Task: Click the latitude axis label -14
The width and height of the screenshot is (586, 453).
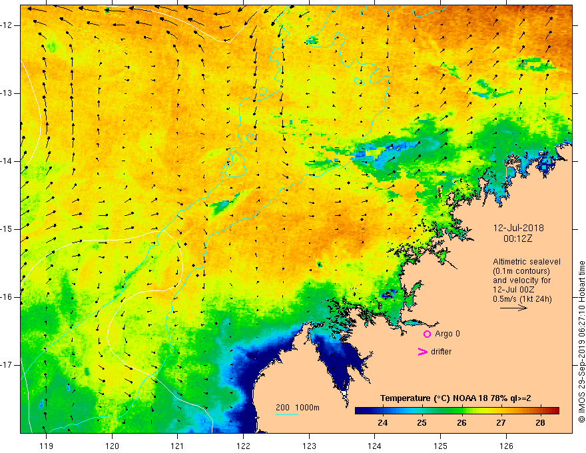Action: pyautogui.click(x=7, y=161)
